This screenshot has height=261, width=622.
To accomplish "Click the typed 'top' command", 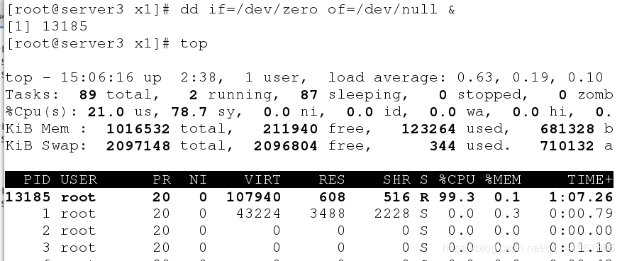I will [194, 44].
